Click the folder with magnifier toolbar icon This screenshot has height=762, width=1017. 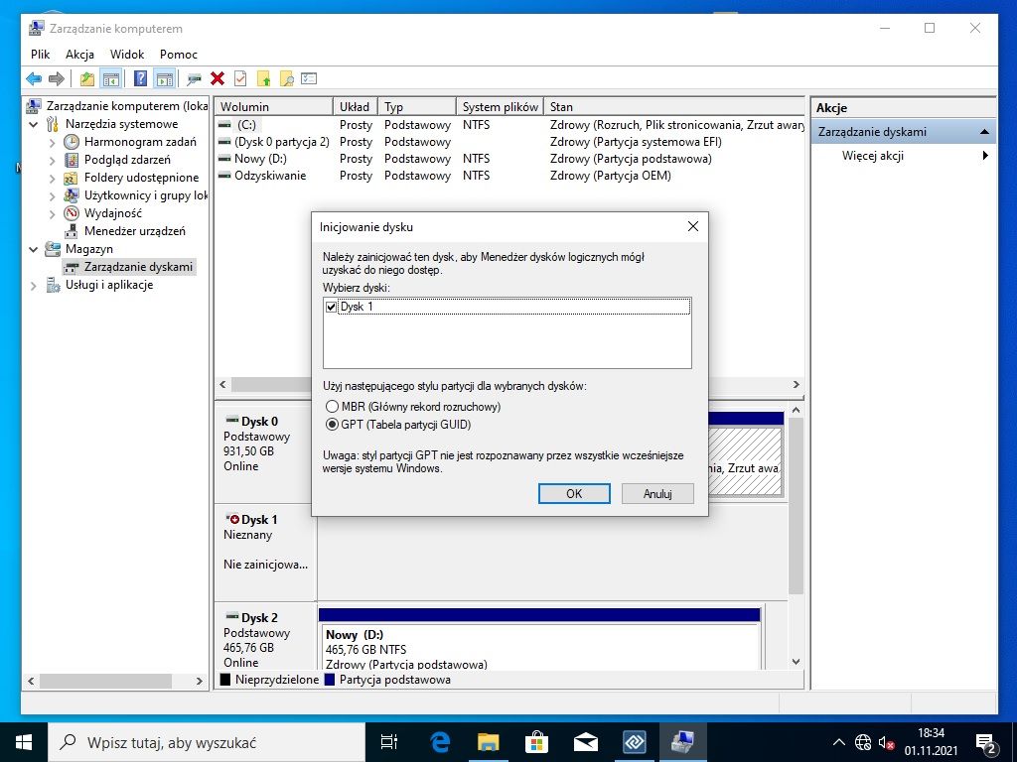(286, 79)
